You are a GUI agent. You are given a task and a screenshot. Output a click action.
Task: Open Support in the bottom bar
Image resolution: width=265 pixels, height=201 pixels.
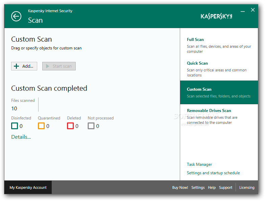pyautogui.click(x=226, y=187)
